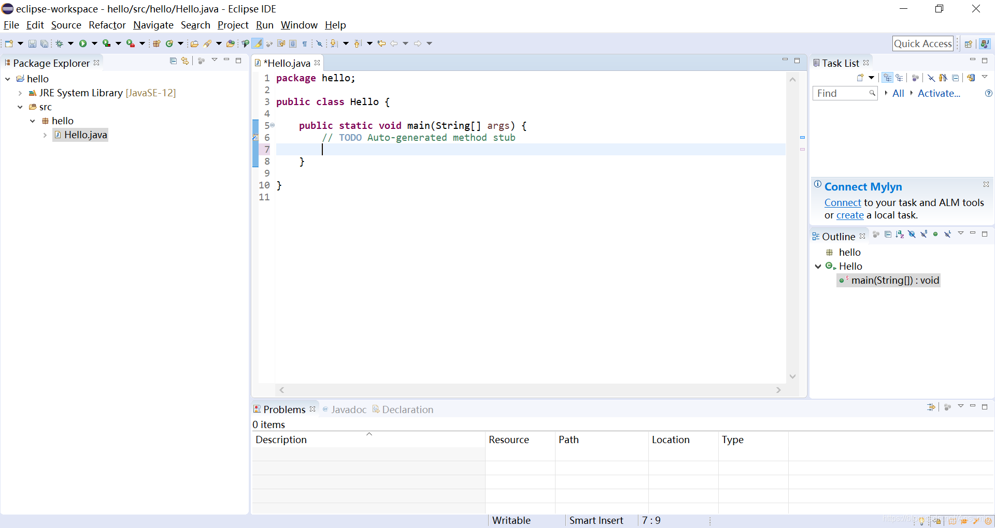Create a new task in Task List
The height and width of the screenshot is (528, 995).
tap(860, 78)
